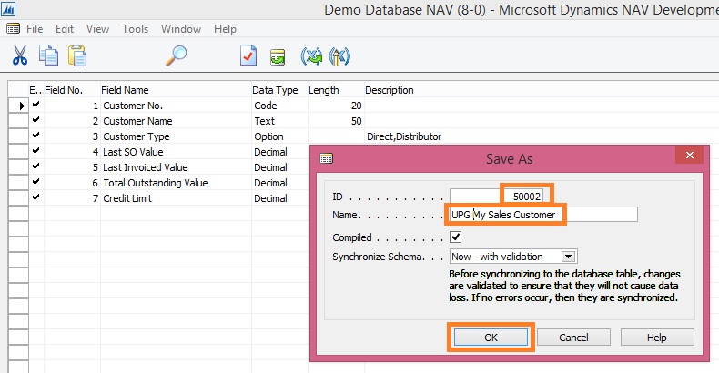
Task: Click the pencil icon at toolbar end
Action: pos(339,55)
